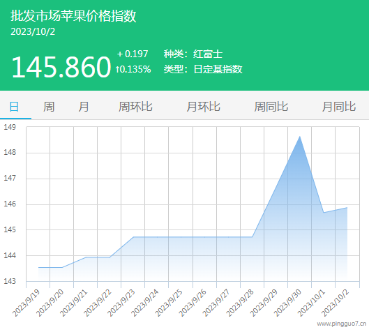369x332 pixels.
Task: Click the 2023/10/2 final data point
Action: click(347, 208)
